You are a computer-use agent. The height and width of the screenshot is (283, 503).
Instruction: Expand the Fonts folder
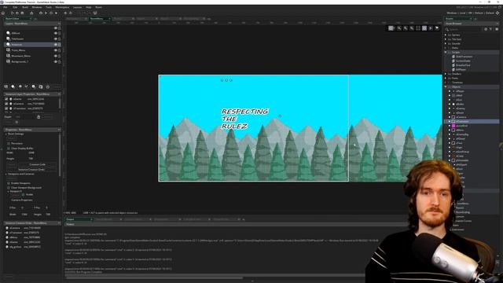[x=446, y=78]
